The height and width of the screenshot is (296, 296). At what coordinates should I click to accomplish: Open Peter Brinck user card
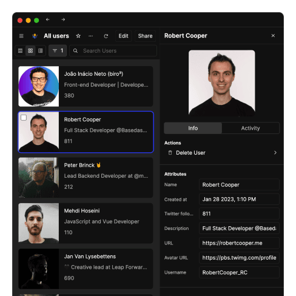pos(86,178)
